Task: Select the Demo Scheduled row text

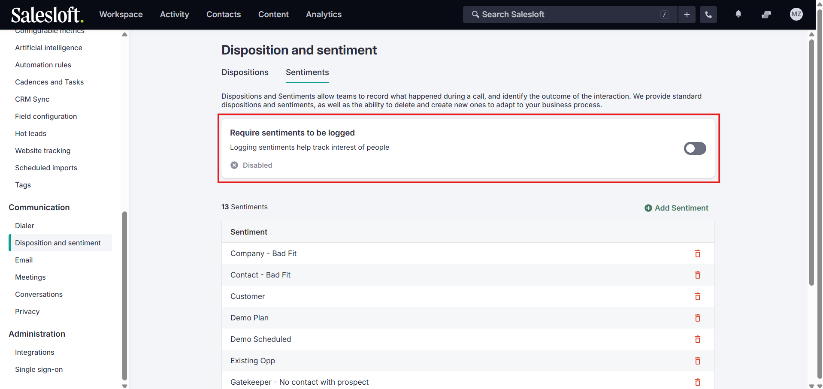Action: pyautogui.click(x=260, y=339)
